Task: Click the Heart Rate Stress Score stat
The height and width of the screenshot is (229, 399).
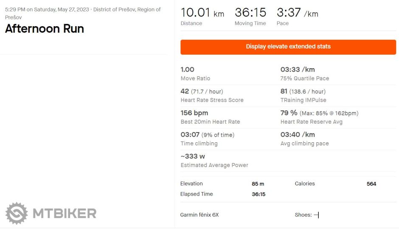Action: tap(212, 96)
